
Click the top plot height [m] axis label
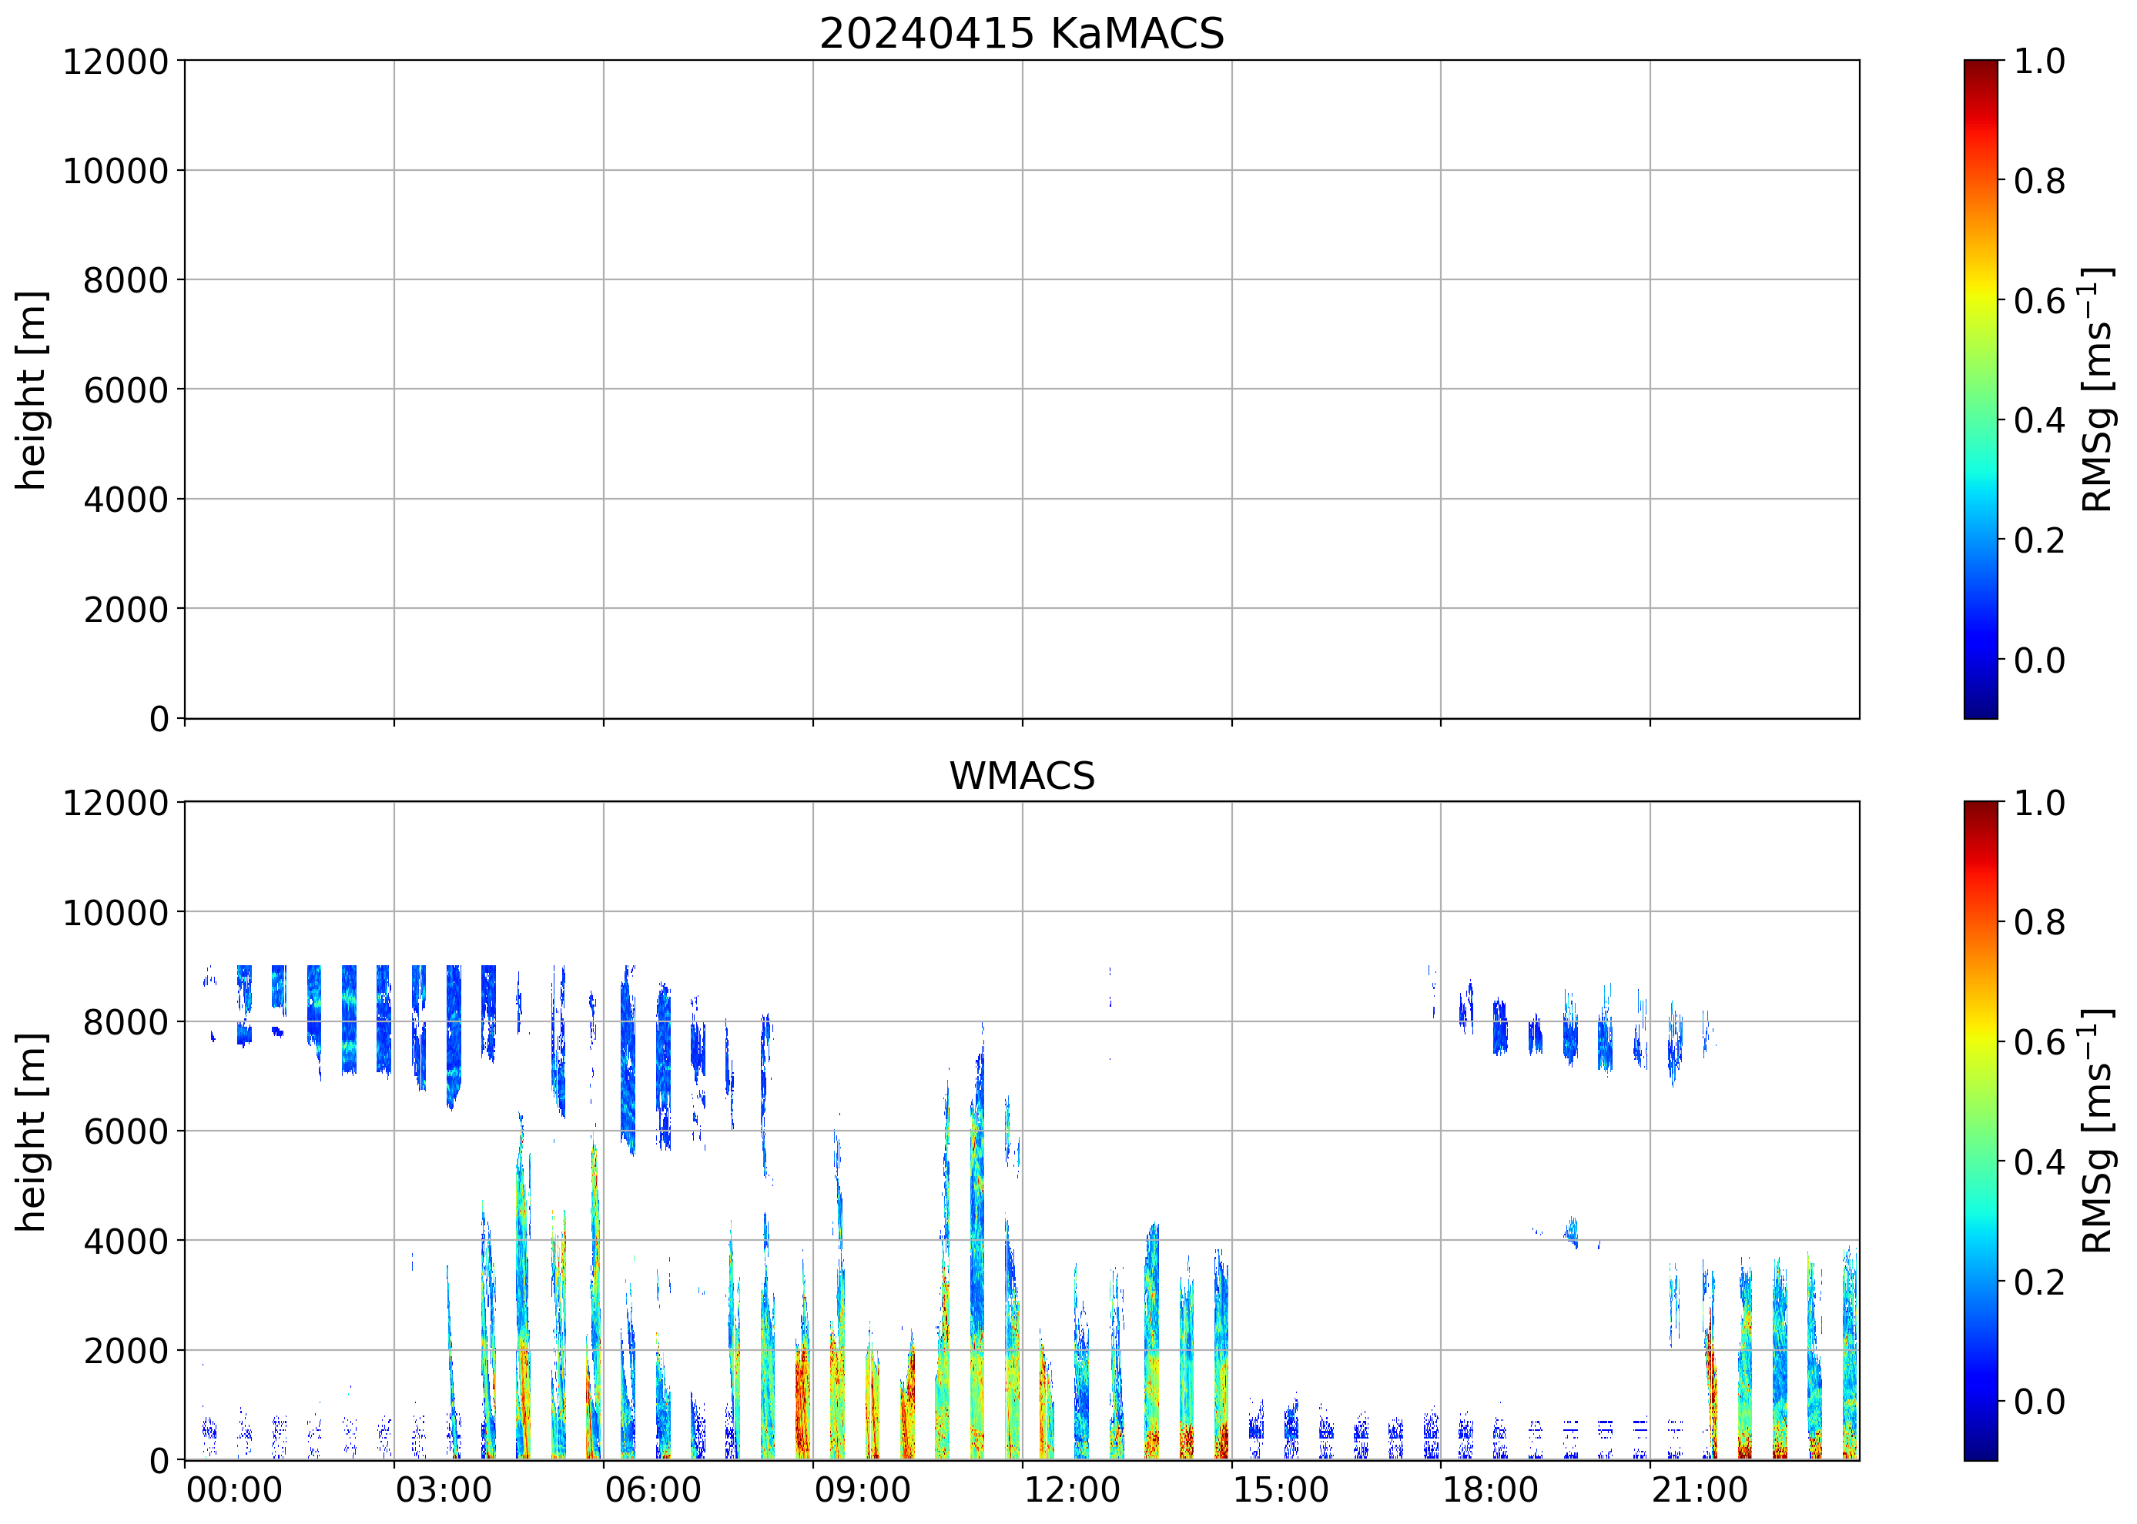coord(32,389)
